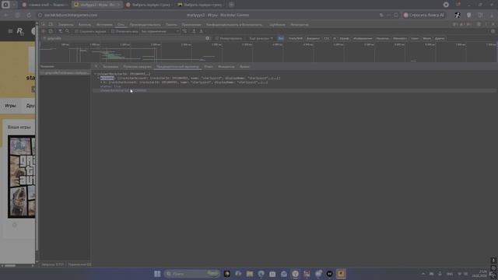Image resolution: width=498 pixels, height=280 pixels.
Task: Filter requests by 'Документ' type
Action: tap(313, 38)
